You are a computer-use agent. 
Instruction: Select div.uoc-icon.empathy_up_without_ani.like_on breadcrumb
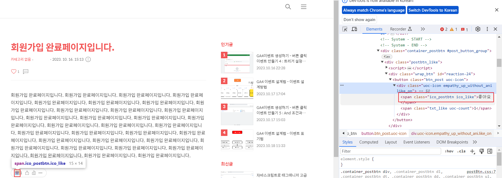[451, 133]
